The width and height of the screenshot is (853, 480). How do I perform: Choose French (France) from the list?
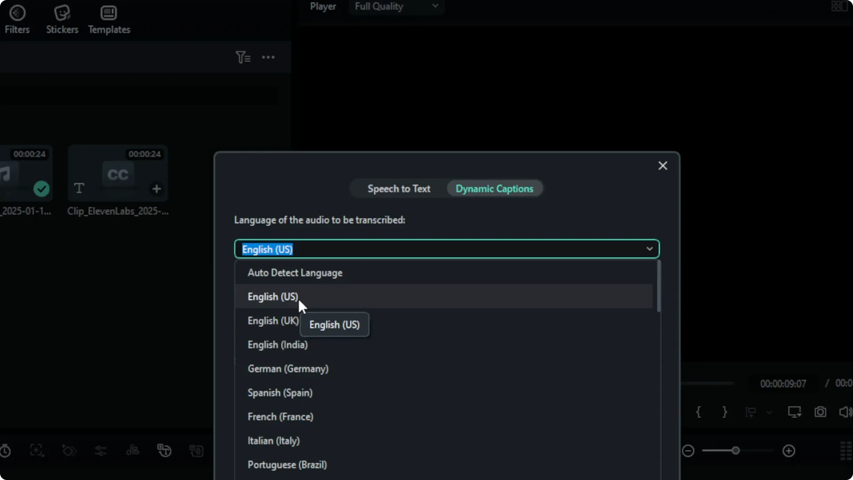click(444, 417)
